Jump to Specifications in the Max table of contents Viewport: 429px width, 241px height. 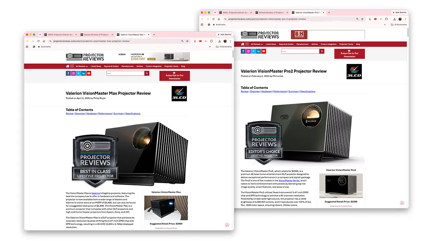tap(133, 113)
